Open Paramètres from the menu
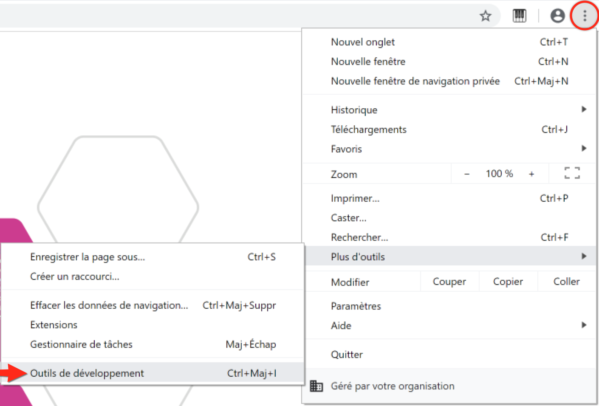The height and width of the screenshot is (406, 599). (356, 306)
